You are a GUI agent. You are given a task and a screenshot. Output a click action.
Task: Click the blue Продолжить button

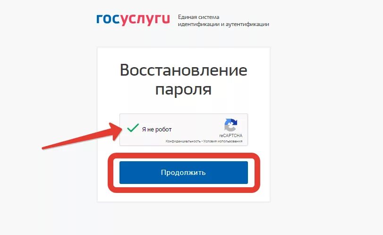click(x=184, y=173)
